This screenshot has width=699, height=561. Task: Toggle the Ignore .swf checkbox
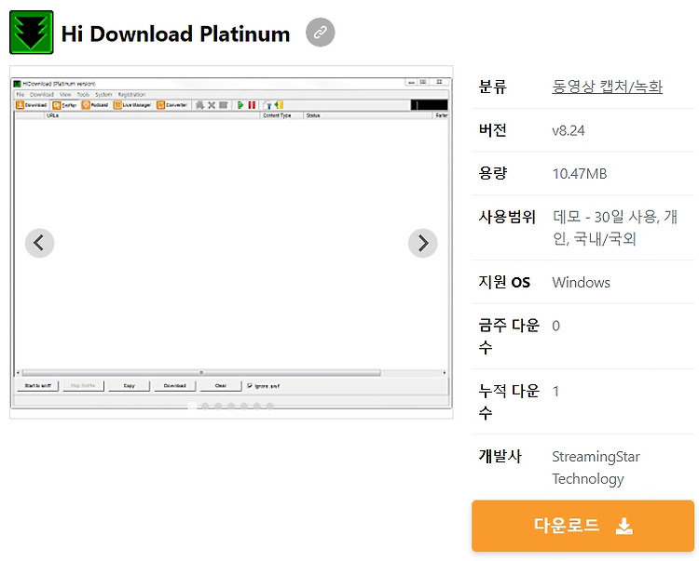click(250, 386)
